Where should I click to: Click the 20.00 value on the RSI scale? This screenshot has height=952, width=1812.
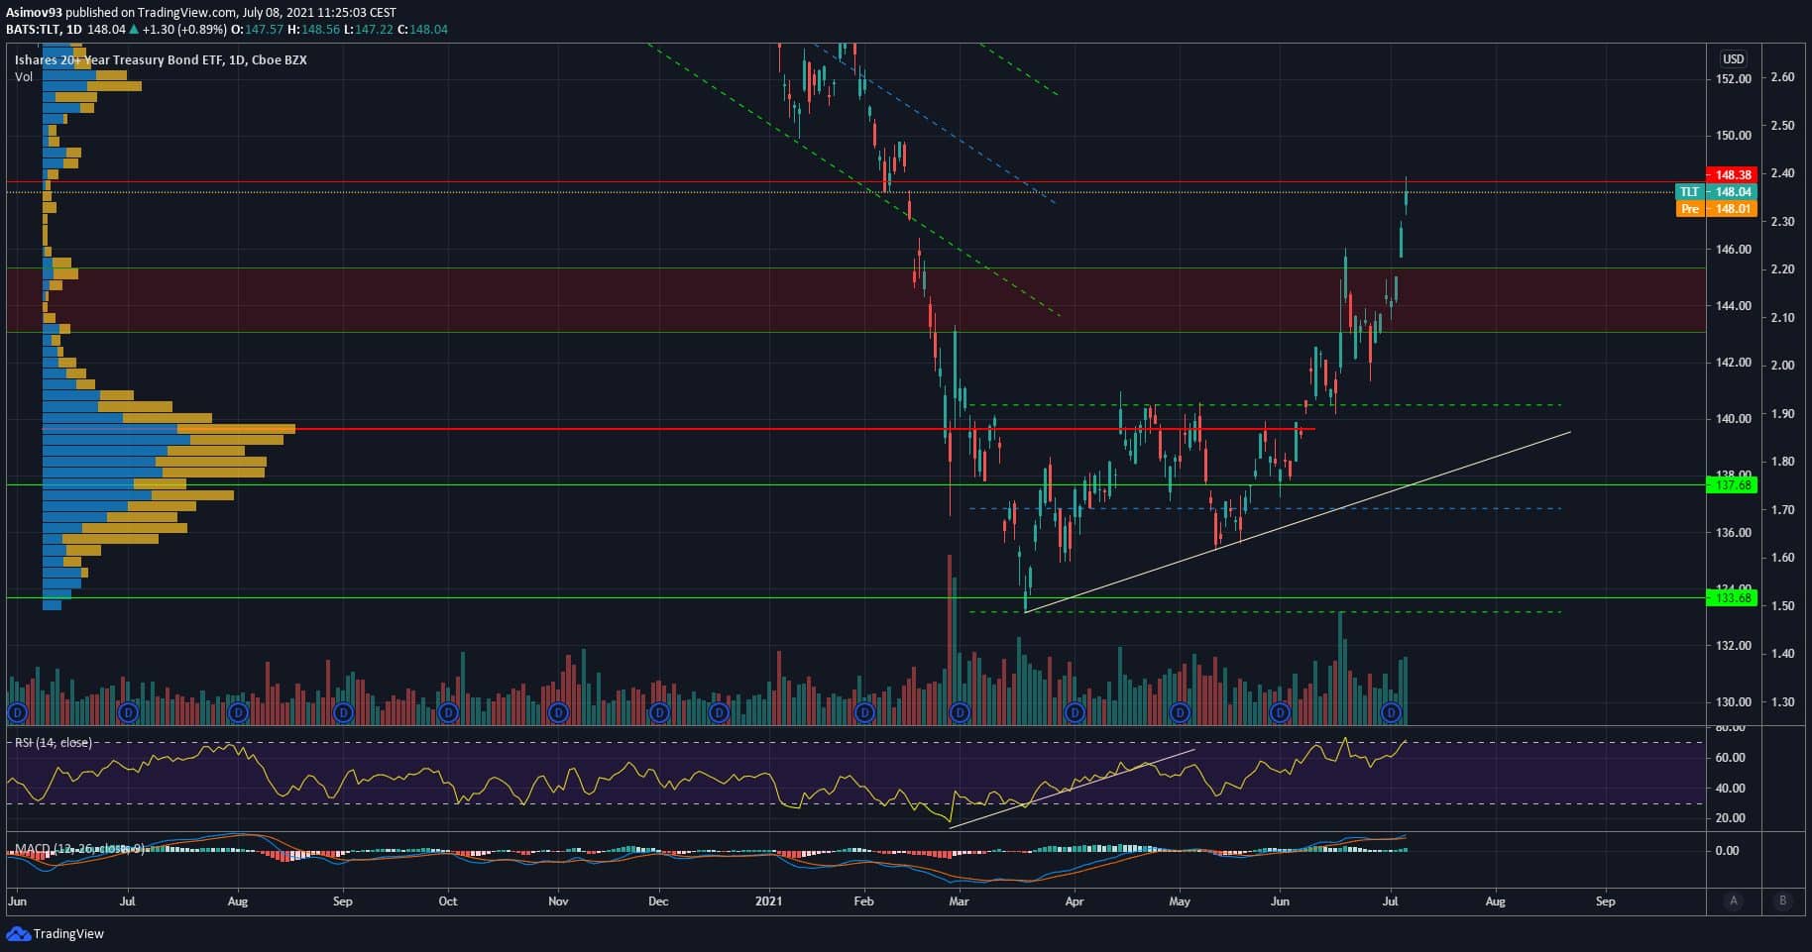(1731, 818)
